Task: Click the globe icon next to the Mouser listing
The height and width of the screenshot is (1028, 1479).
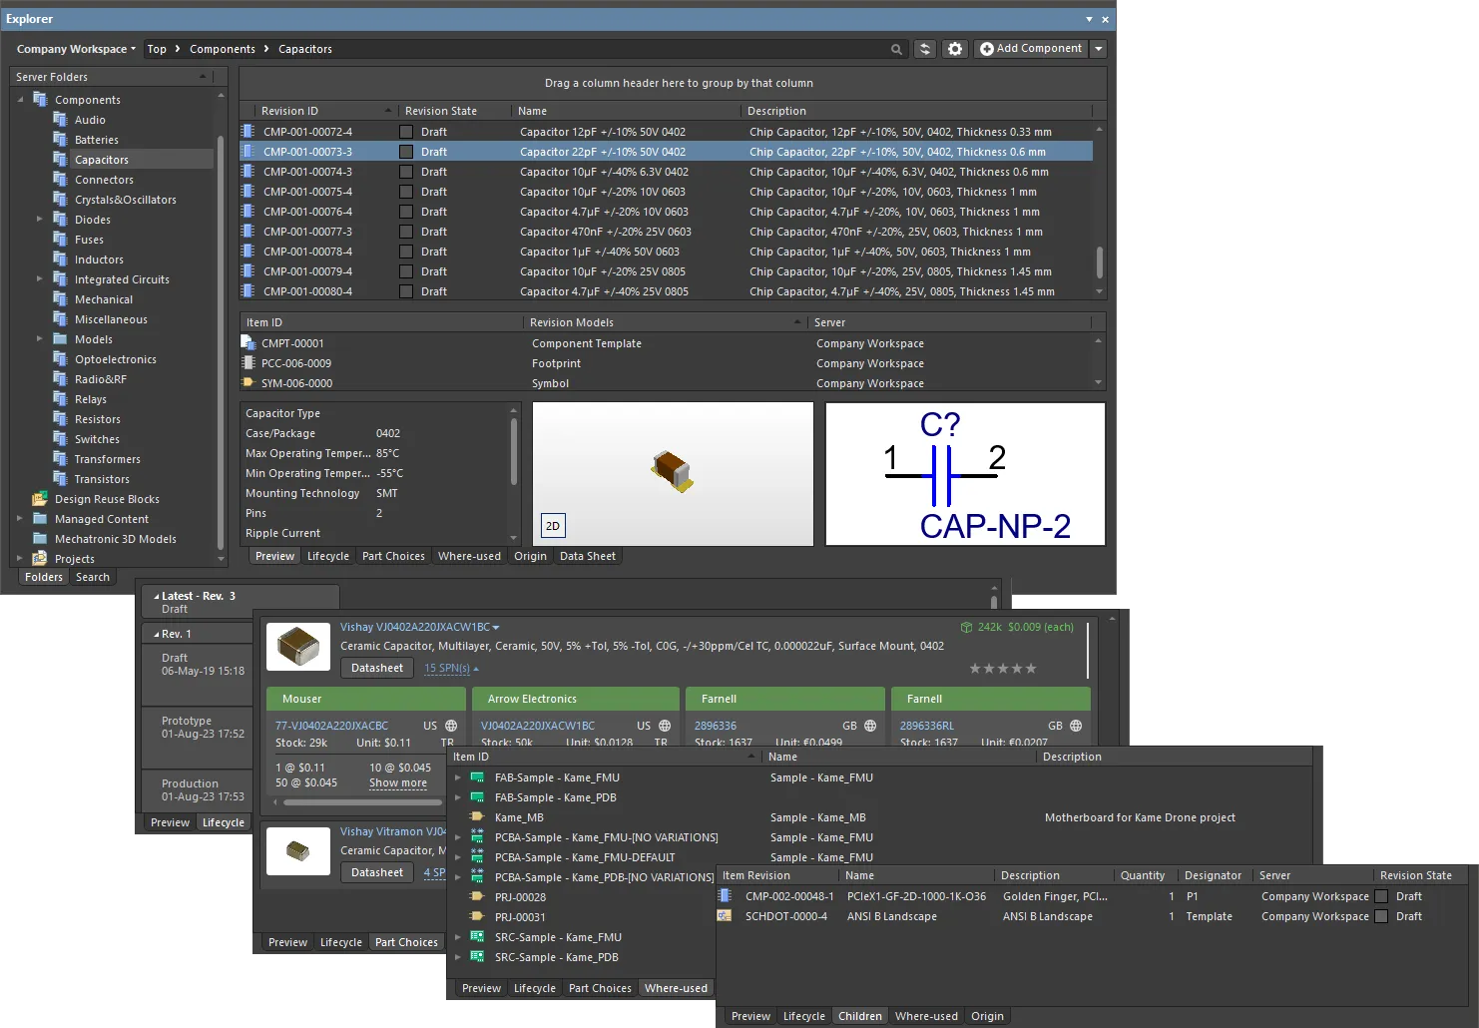Action: pos(451,726)
